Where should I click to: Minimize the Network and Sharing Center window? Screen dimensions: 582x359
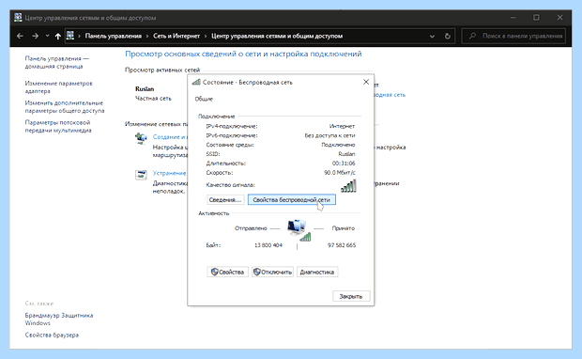coord(513,18)
